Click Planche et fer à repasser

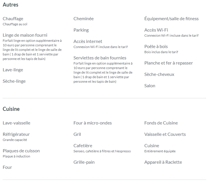(x=169, y=63)
